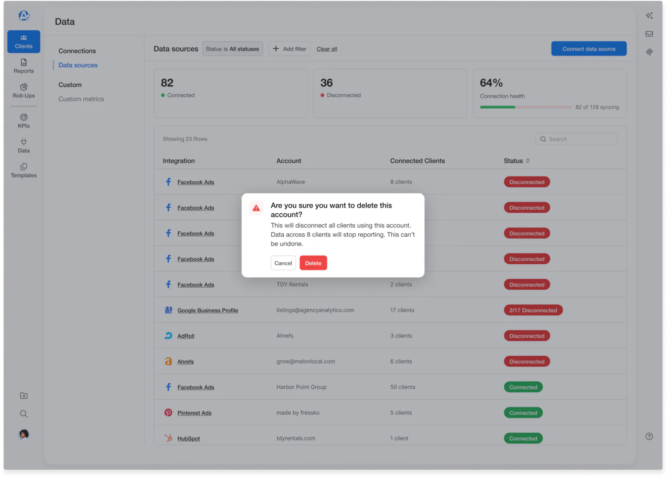Screen dimensions: 668x478
Task: Clear all filters via Clear all link
Action: coord(327,49)
